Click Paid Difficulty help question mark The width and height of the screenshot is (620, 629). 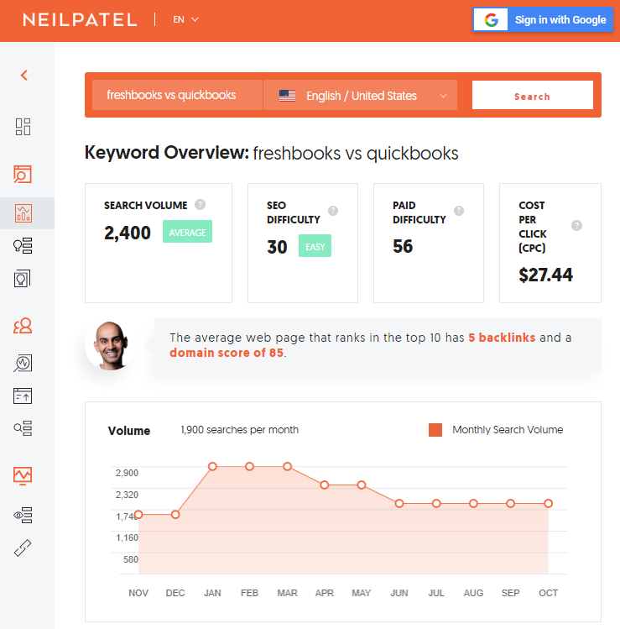pyautogui.click(x=459, y=211)
